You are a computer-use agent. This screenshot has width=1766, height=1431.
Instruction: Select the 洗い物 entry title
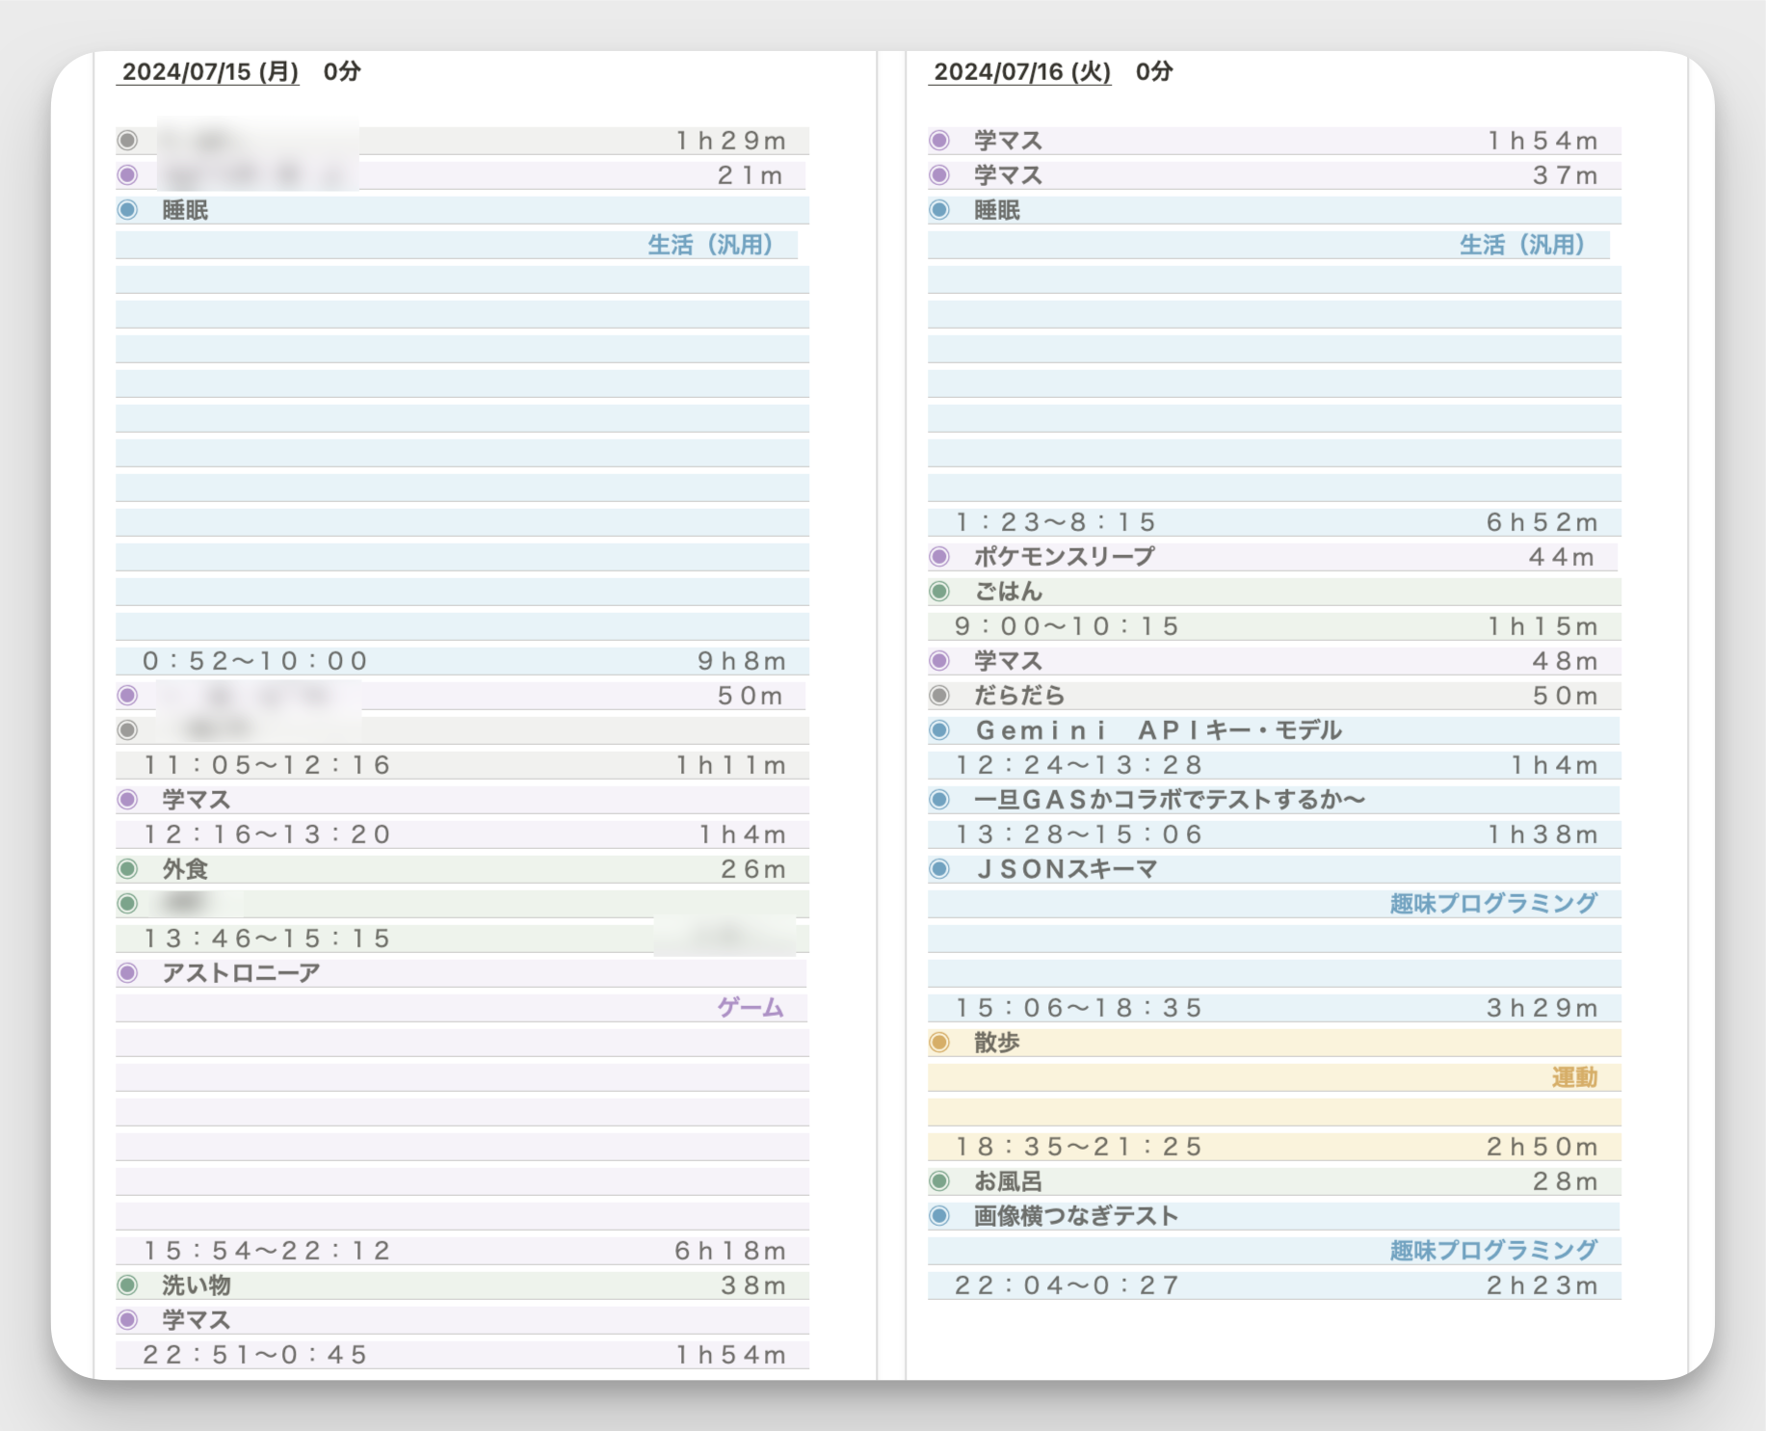[x=196, y=1285]
